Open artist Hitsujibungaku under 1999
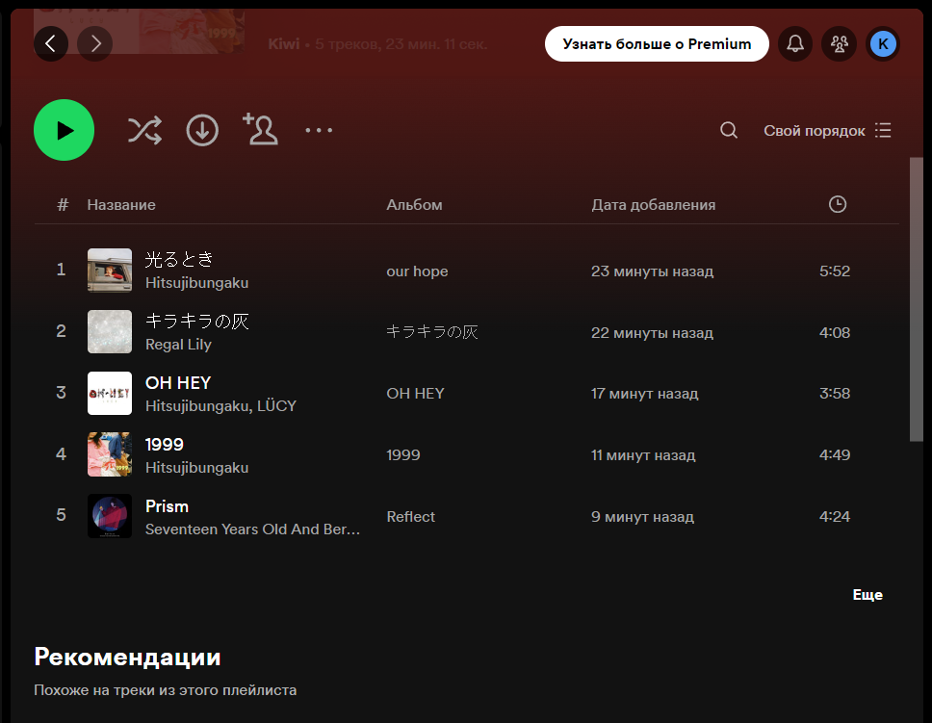The height and width of the screenshot is (723, 932). [x=196, y=468]
